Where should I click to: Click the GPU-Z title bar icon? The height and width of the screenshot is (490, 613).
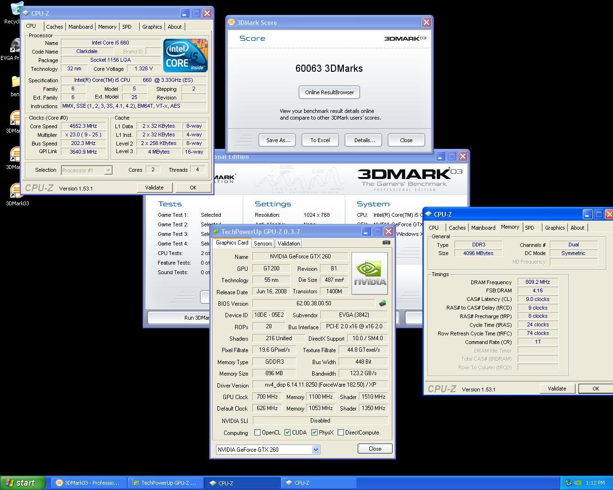216,232
